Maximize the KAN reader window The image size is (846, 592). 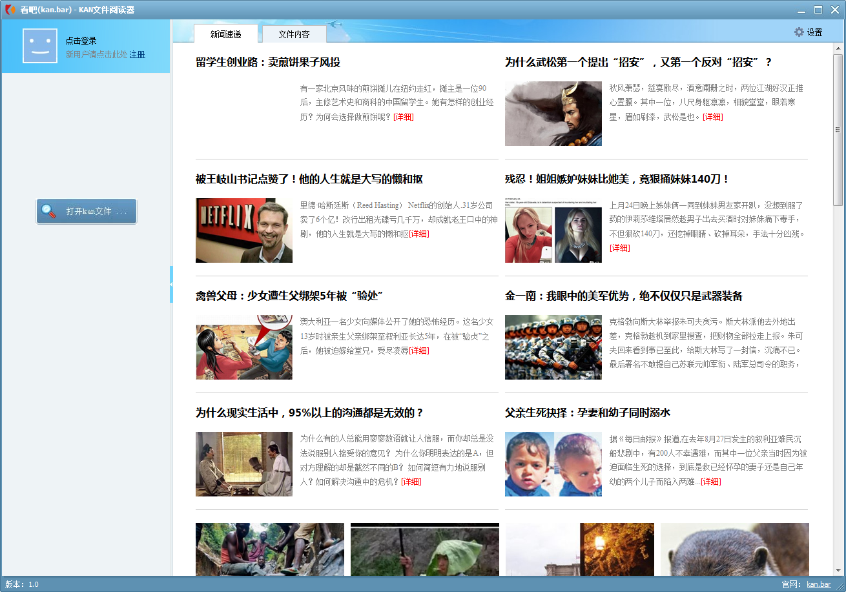818,10
